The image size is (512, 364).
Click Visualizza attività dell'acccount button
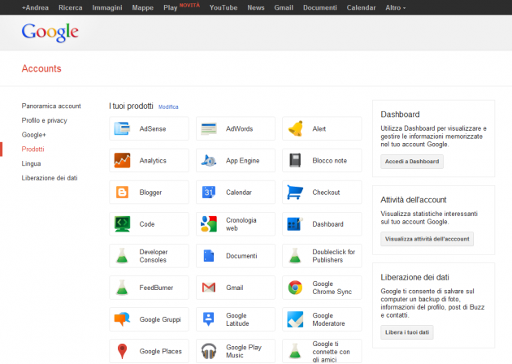point(427,239)
